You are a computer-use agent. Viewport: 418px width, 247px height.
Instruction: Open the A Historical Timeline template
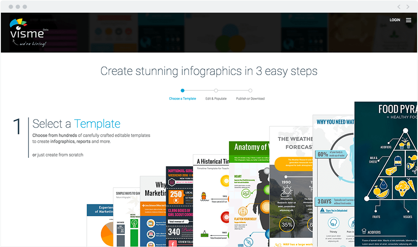[211, 200]
